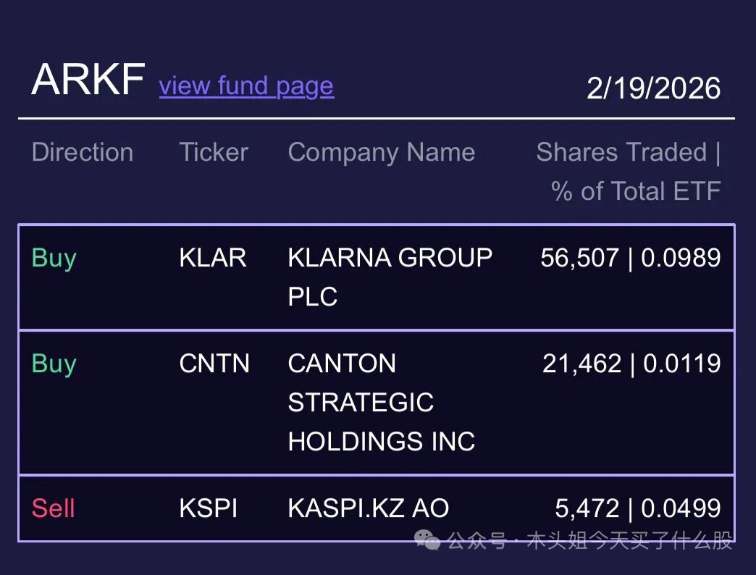Select the KLAR ticker cell

213,258
